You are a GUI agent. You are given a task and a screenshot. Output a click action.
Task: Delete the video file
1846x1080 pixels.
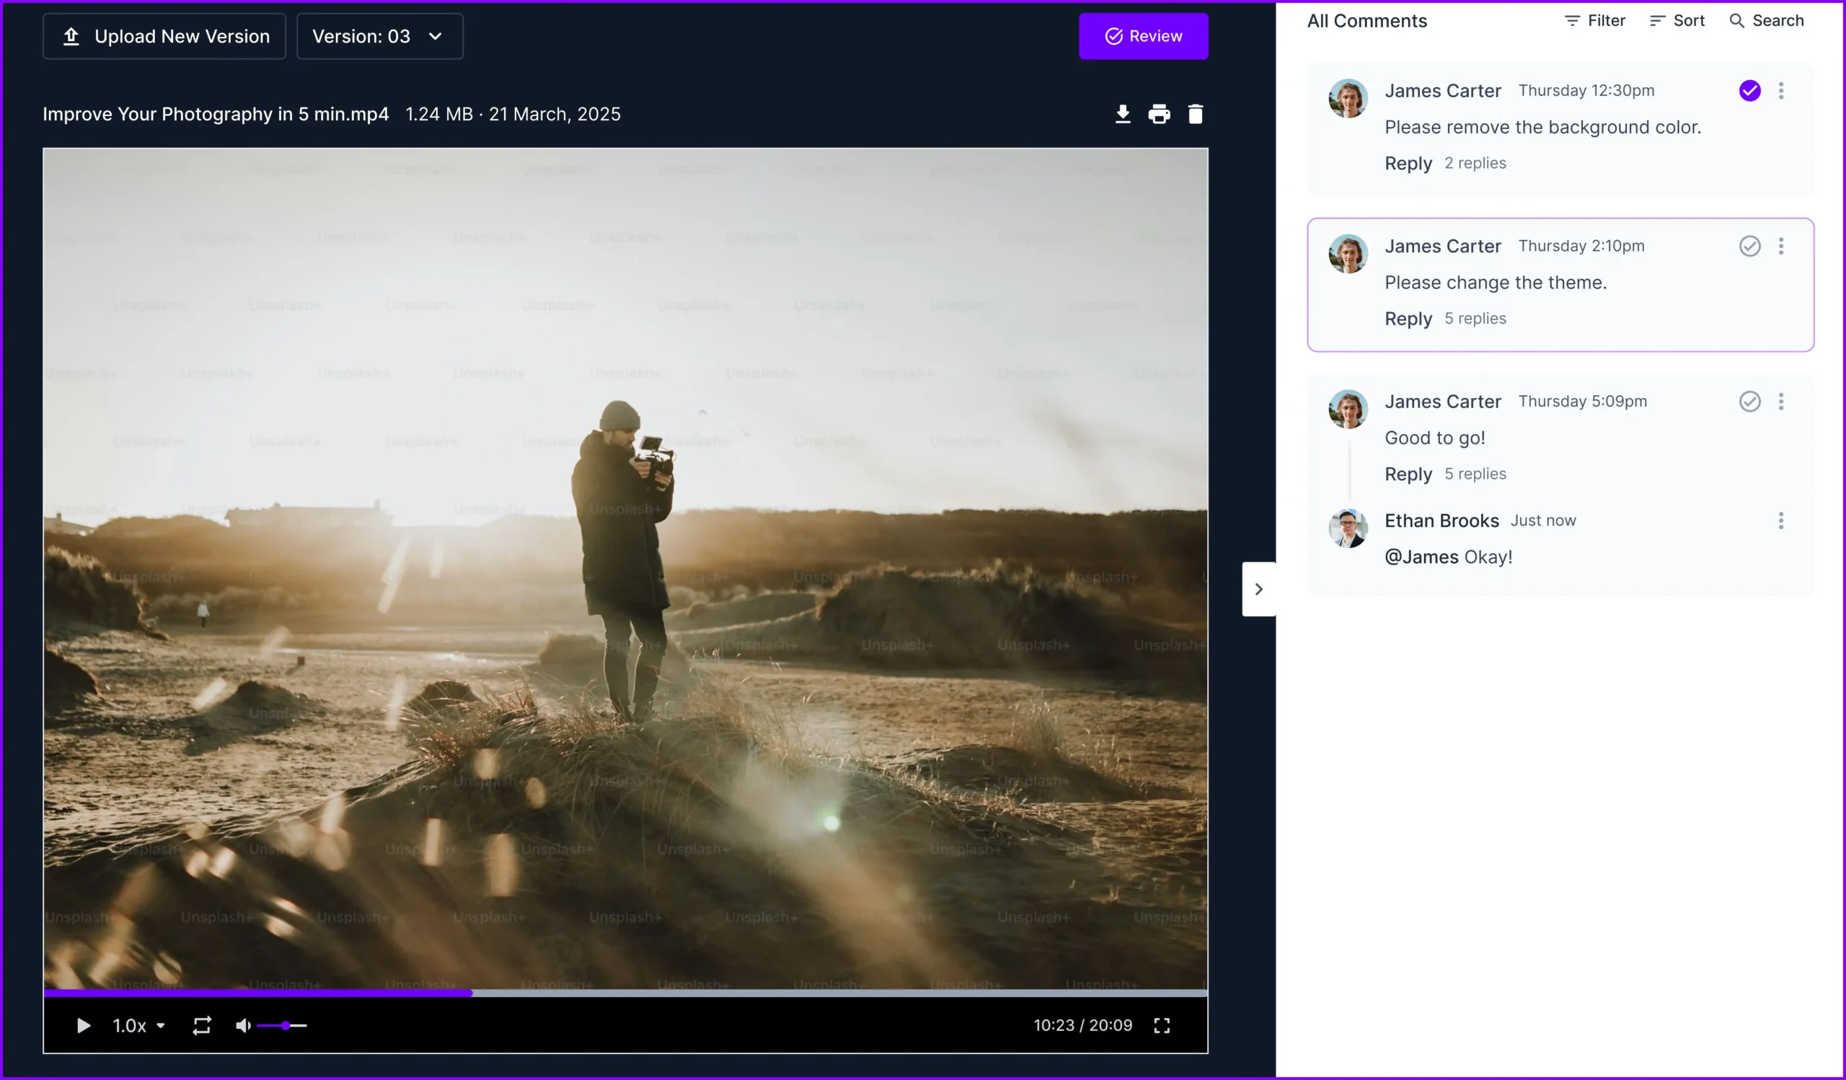[1196, 113]
